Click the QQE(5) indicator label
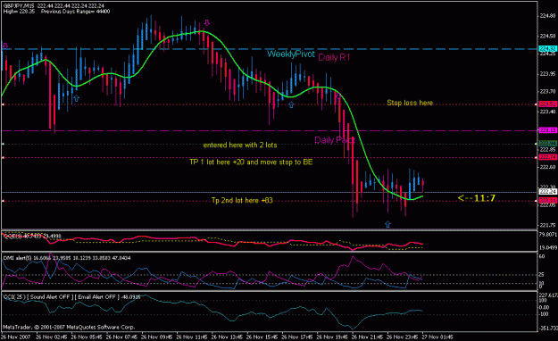The width and height of the screenshot is (558, 341). [x=32, y=236]
